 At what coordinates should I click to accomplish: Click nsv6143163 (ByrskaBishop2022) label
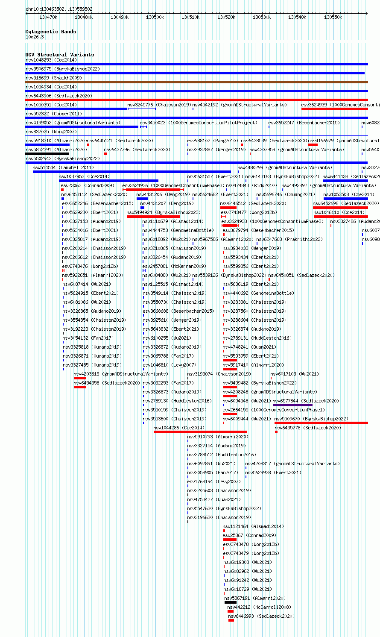282,177
